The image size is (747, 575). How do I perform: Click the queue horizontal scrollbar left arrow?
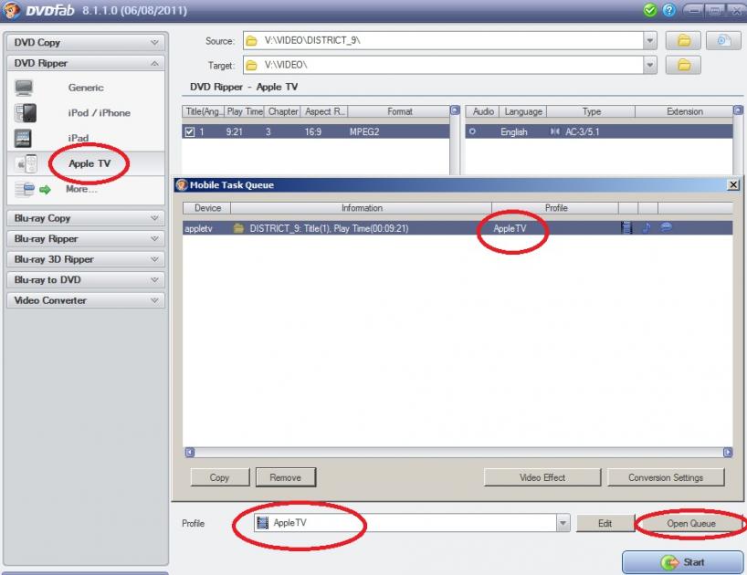click(190, 452)
